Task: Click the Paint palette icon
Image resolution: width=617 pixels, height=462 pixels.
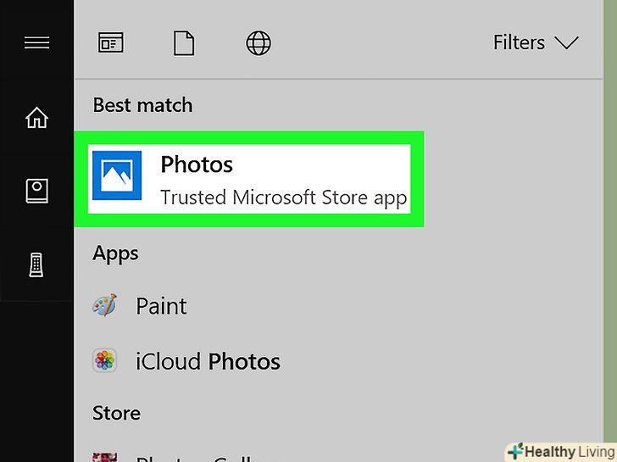Action: pos(105,306)
